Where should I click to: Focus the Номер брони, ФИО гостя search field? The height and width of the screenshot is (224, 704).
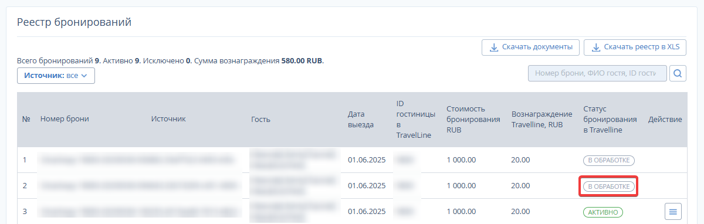point(597,73)
